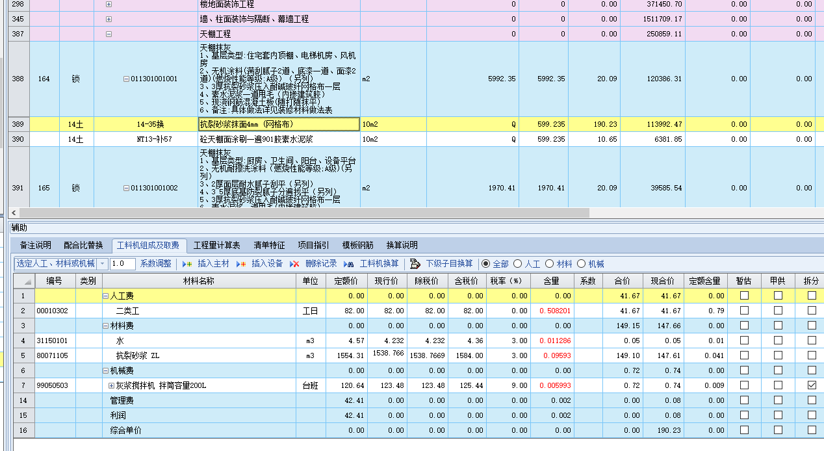
Task: Click the 下级子目换算 icon
Action: pyautogui.click(x=415, y=264)
